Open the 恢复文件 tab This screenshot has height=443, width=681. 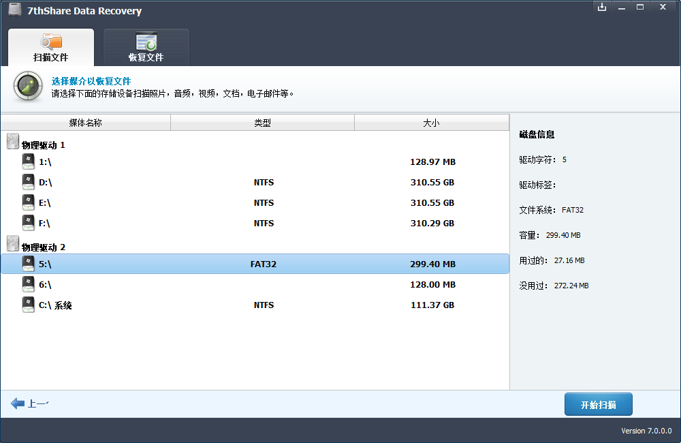point(146,48)
